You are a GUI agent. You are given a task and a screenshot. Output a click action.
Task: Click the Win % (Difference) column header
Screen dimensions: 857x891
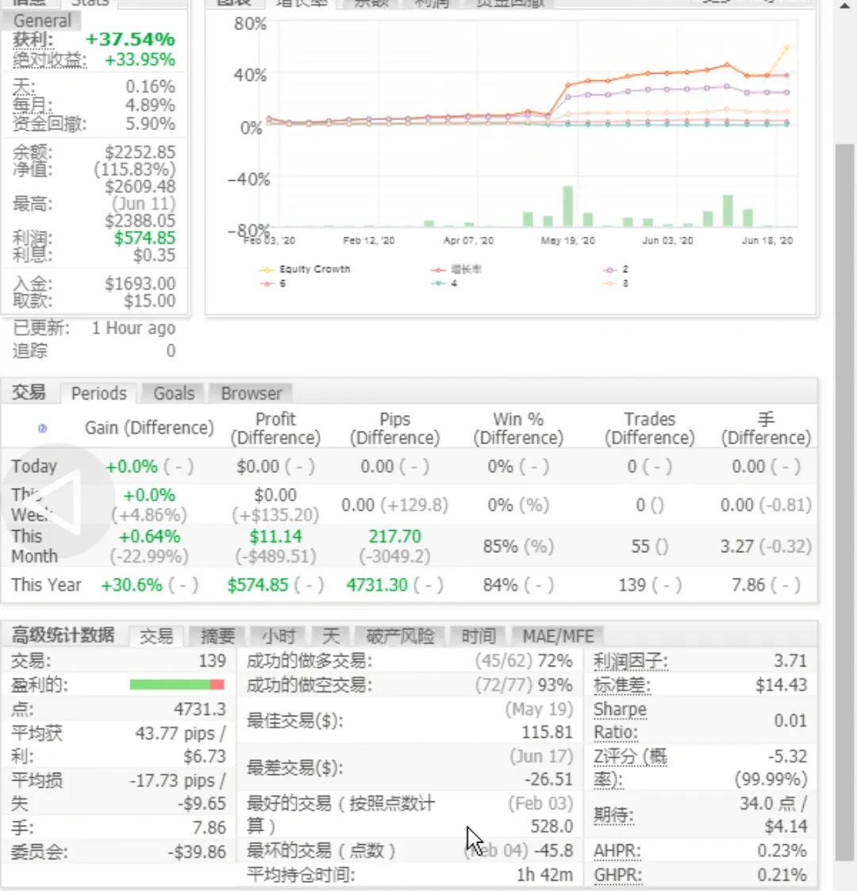point(518,428)
